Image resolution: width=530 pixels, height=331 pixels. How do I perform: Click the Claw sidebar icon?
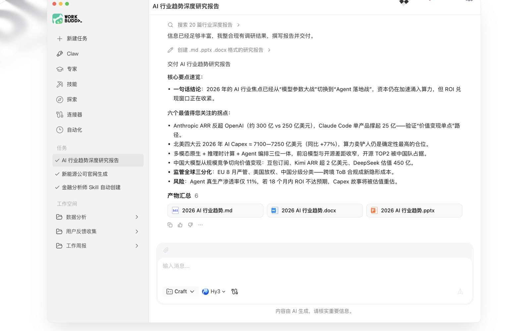pyautogui.click(x=60, y=54)
